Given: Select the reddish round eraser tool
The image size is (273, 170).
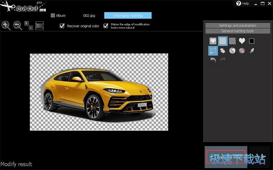Looking at the screenshot, I should 242,51.
